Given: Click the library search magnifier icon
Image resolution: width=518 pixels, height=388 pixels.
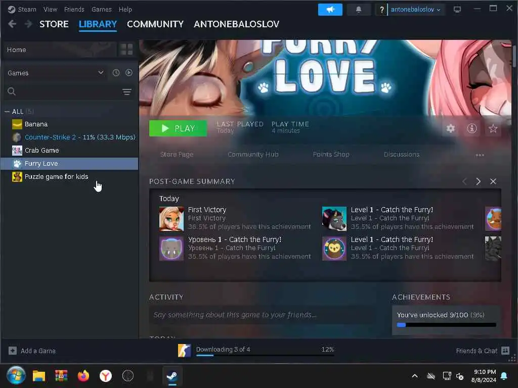Looking at the screenshot, I should [12, 92].
